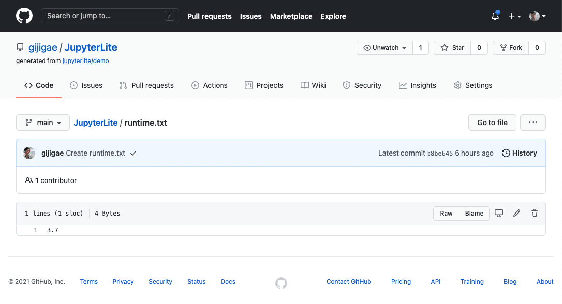Switch to the Actions tab
Screen dimensions: 562x304
pos(210,85)
